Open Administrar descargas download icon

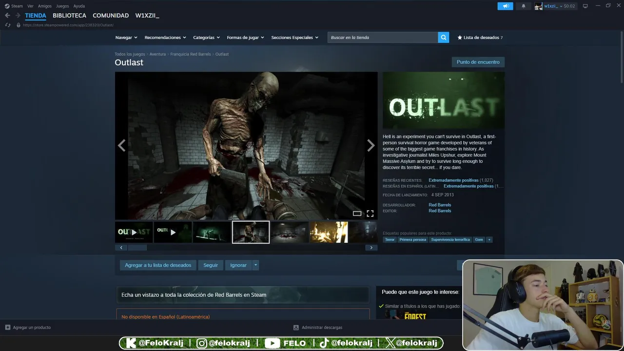[x=296, y=327]
